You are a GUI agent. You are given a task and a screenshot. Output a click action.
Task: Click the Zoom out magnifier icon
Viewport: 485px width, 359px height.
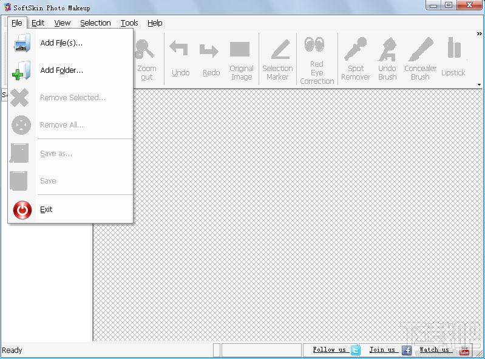pyautogui.click(x=144, y=49)
